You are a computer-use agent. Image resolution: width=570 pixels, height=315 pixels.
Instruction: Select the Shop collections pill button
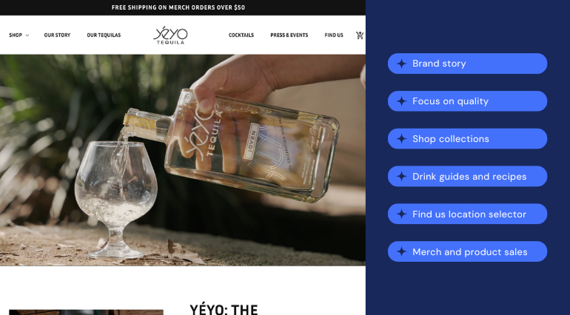[467, 139]
